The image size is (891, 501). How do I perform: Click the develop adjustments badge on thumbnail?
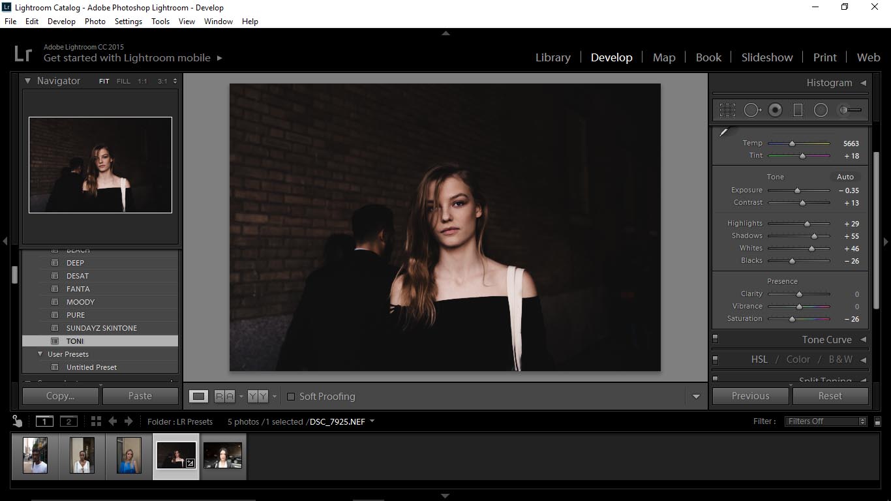pos(190,463)
